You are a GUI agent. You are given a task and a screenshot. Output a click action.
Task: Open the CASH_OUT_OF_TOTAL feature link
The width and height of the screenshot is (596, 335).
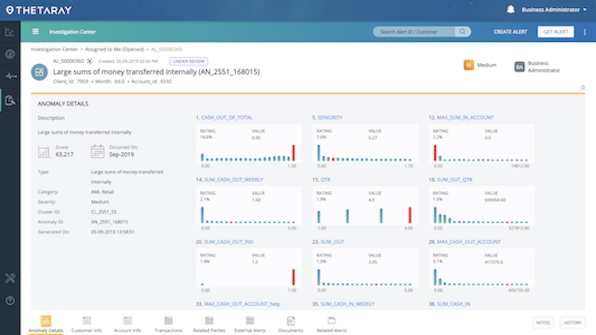[227, 118]
